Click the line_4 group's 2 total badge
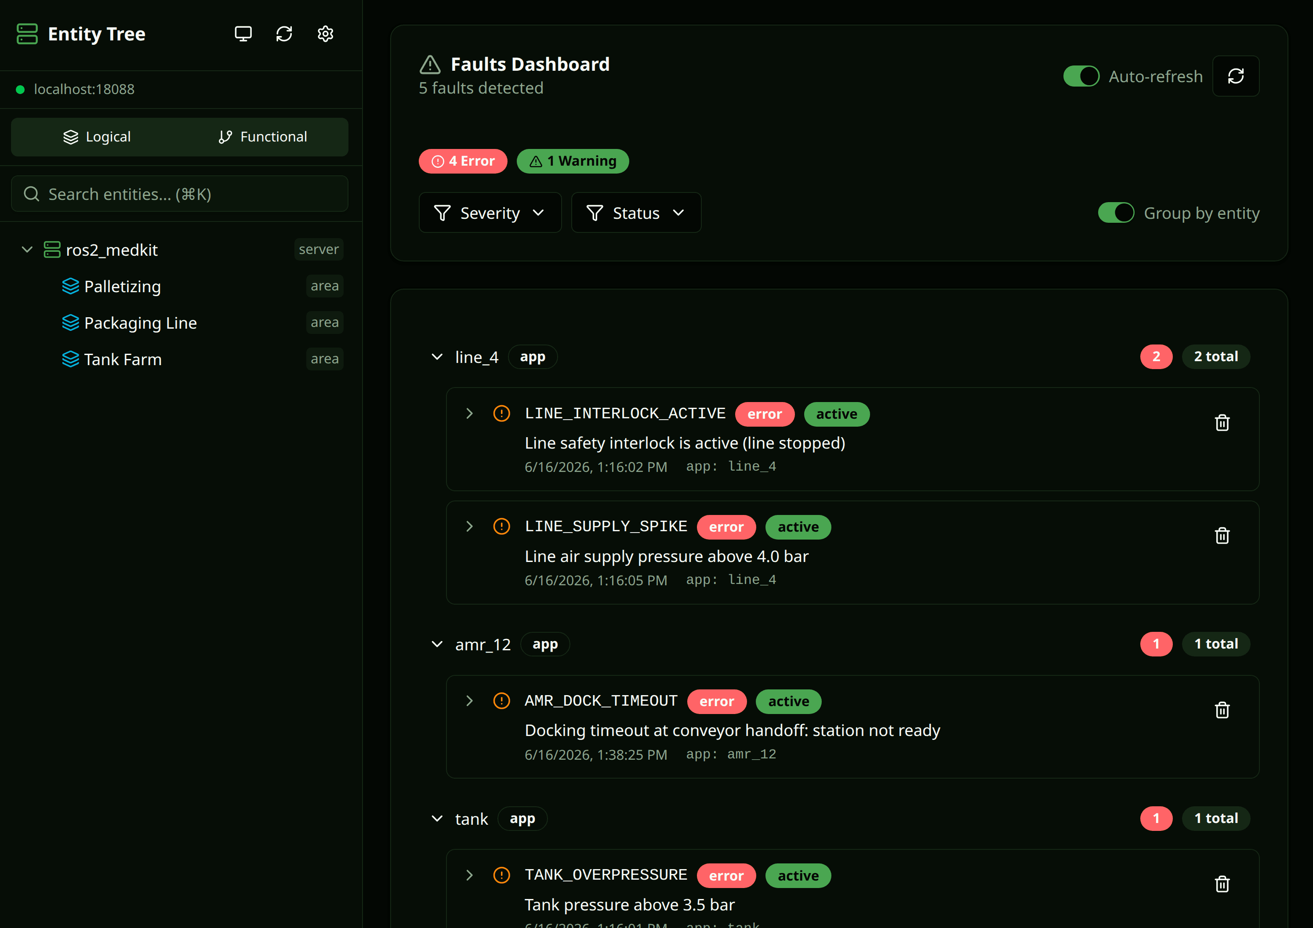 point(1216,357)
